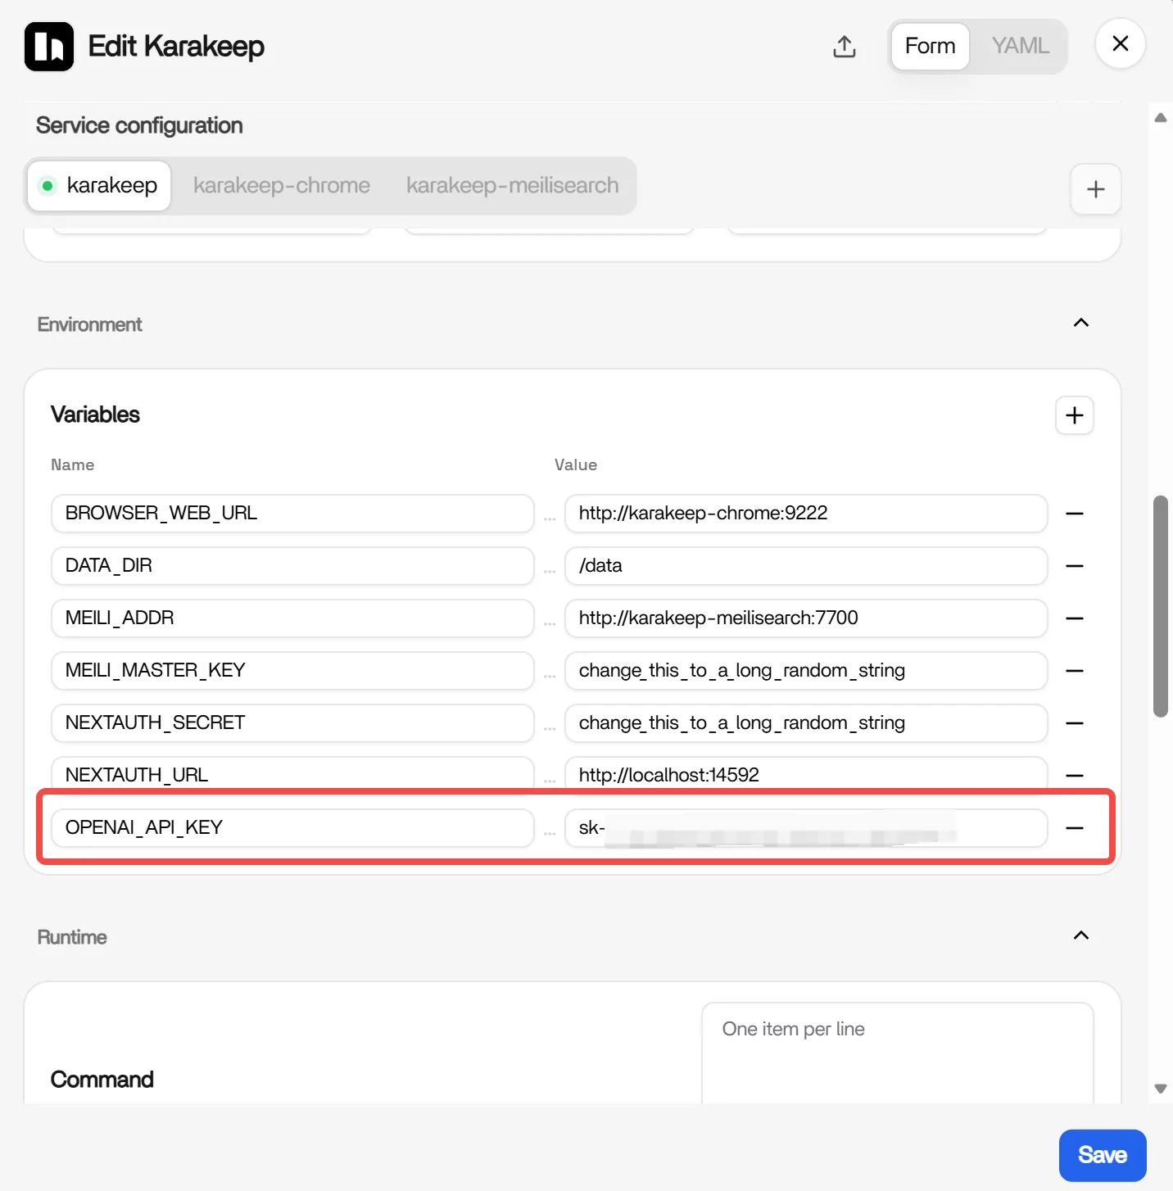Edit the NEXTAUTH_URL name field
Screen dimensions: 1173x1191
point(292,775)
